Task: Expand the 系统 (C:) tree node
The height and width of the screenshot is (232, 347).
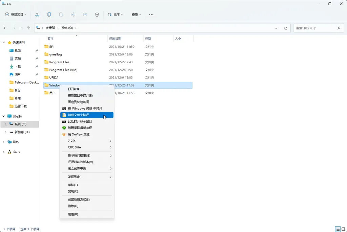Action: click(x=5, y=124)
